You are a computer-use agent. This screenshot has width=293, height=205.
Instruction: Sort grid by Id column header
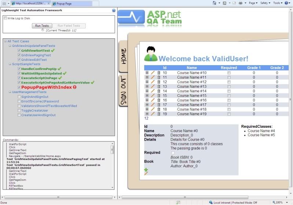pos(165,68)
